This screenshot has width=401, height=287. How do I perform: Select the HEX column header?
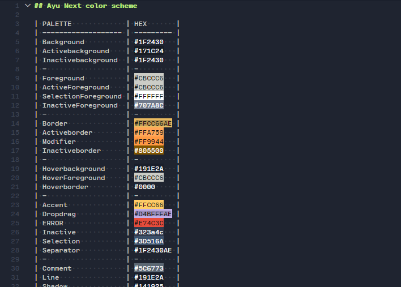pyautogui.click(x=140, y=24)
